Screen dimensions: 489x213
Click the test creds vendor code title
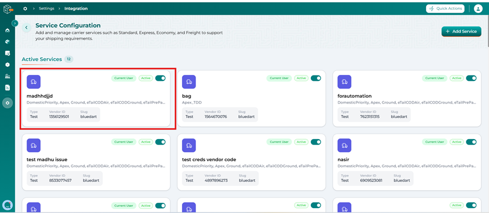click(209, 160)
